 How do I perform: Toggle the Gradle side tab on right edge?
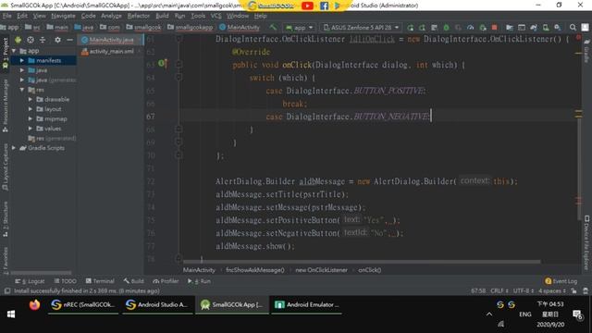(x=586, y=51)
